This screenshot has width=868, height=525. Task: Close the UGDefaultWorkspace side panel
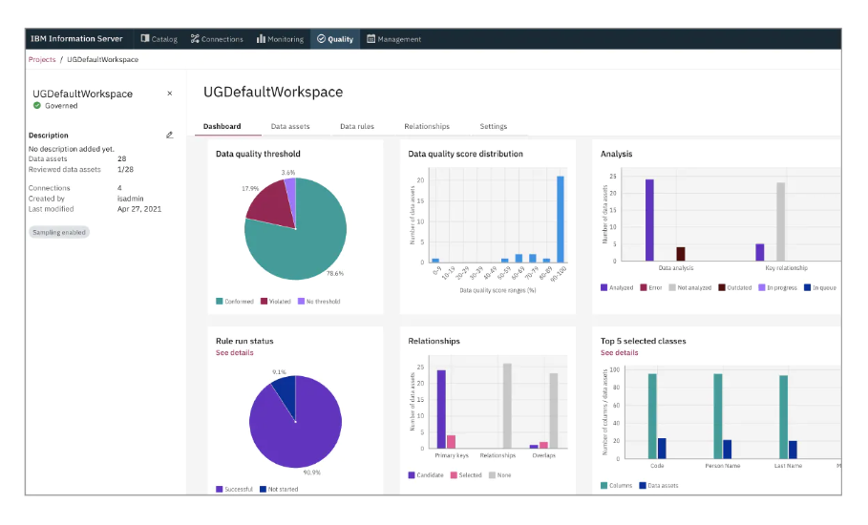tap(170, 94)
